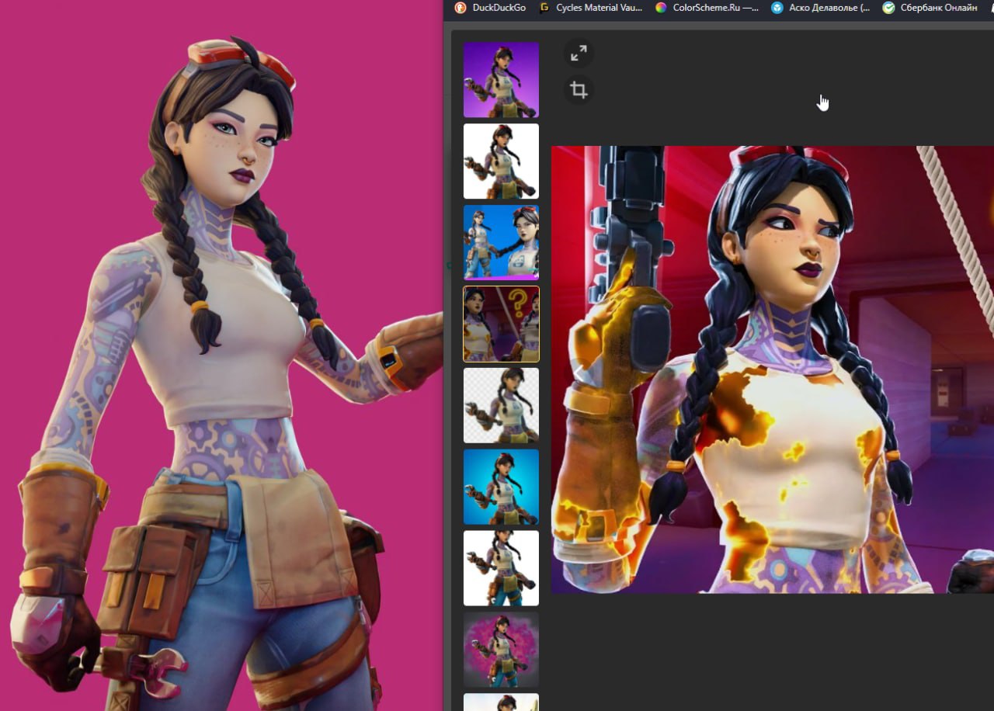This screenshot has width=994, height=711.
Task: Select the blue thumbnail showing two characters
Action: point(501,242)
